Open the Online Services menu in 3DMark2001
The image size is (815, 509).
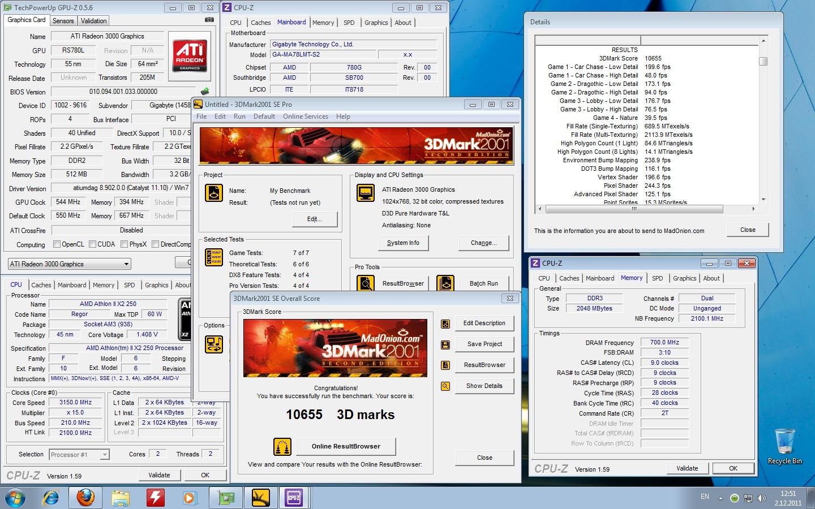[306, 117]
